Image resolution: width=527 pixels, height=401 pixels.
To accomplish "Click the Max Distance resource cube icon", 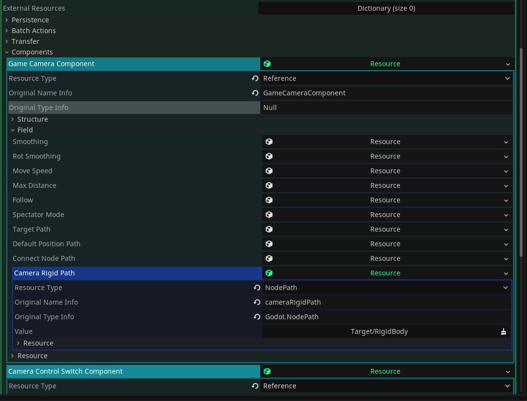I will pos(269,185).
